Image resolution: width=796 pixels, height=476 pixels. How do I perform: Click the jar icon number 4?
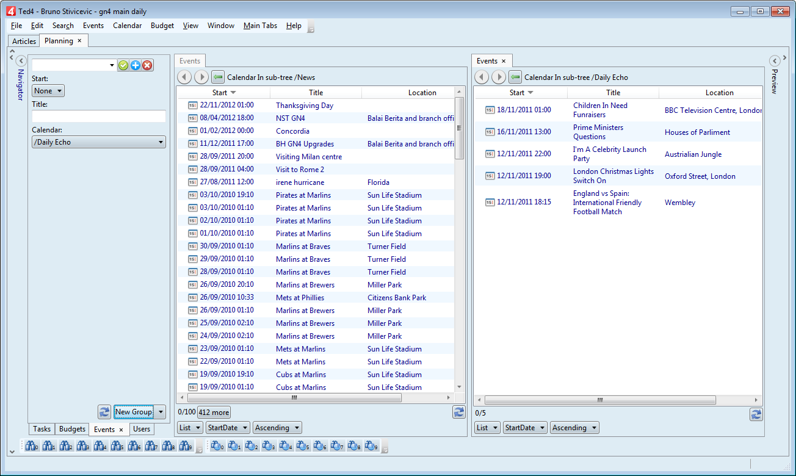286,447
